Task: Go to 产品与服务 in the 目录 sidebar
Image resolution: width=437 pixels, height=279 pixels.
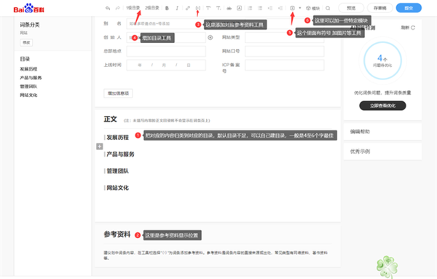Action: (31, 77)
